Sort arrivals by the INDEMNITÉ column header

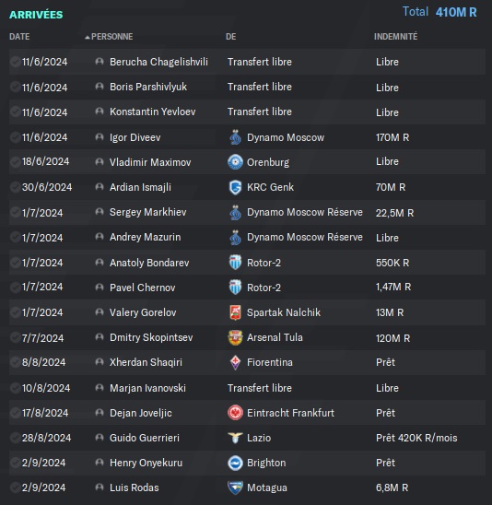(x=396, y=36)
